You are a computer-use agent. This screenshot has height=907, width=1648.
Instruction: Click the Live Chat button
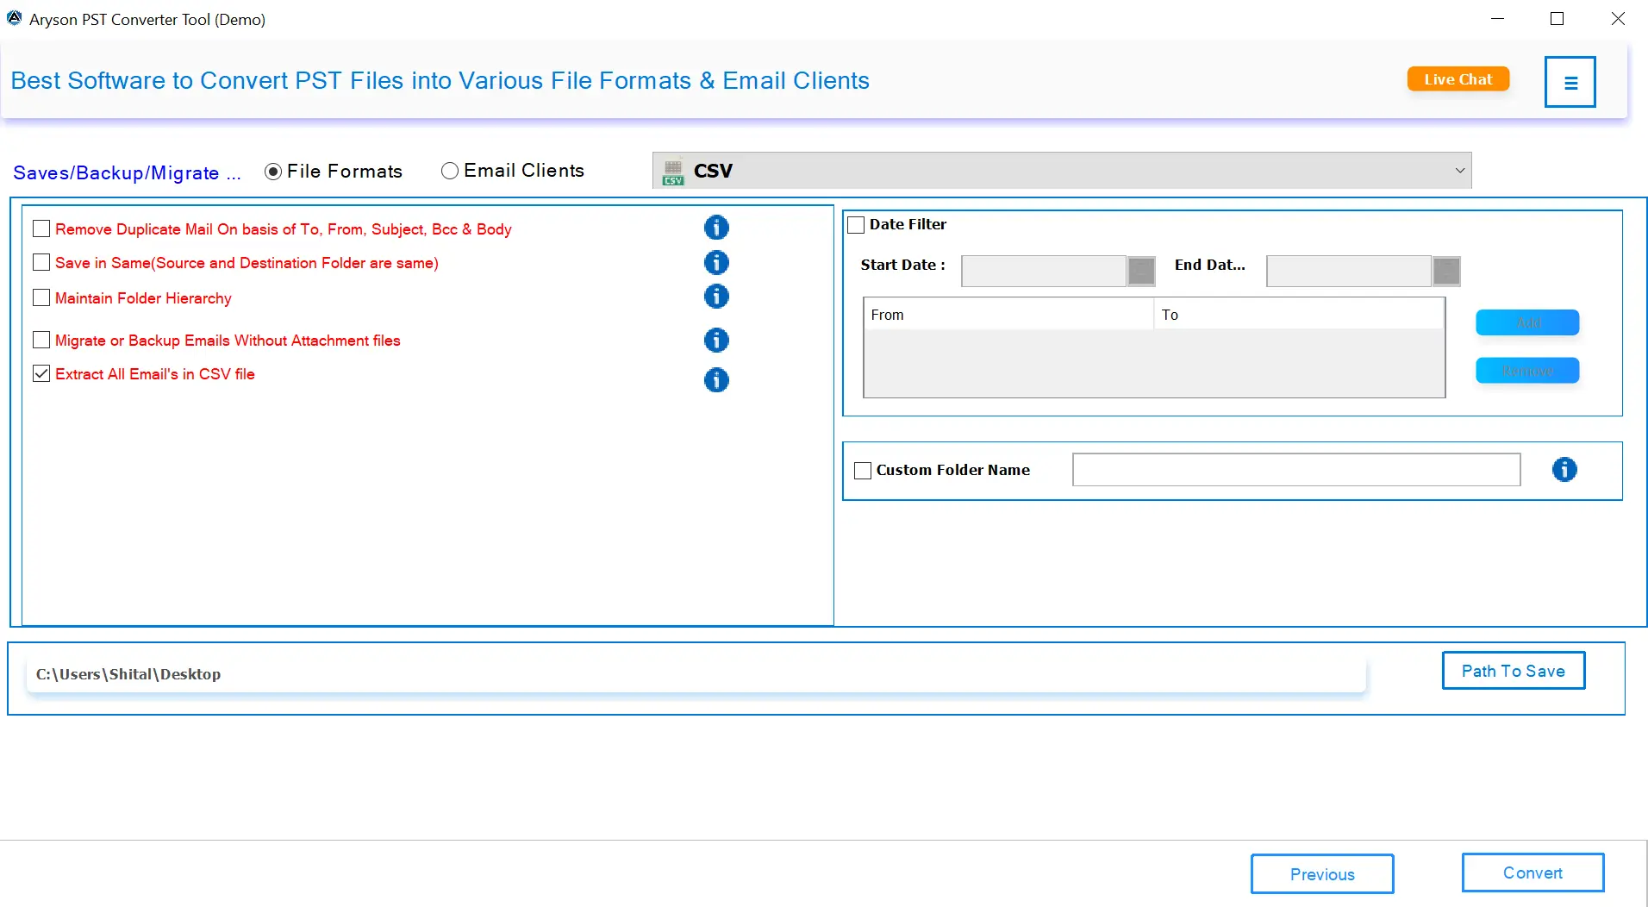(1458, 78)
